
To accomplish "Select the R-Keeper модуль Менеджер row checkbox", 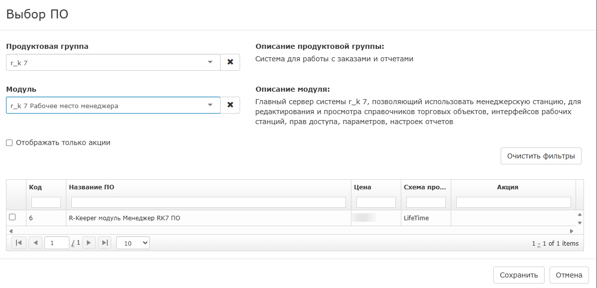I will [x=12, y=217].
